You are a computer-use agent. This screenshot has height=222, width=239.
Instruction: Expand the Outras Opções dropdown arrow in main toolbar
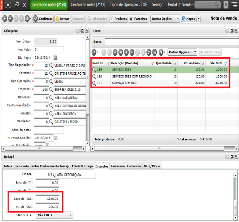[178, 19]
